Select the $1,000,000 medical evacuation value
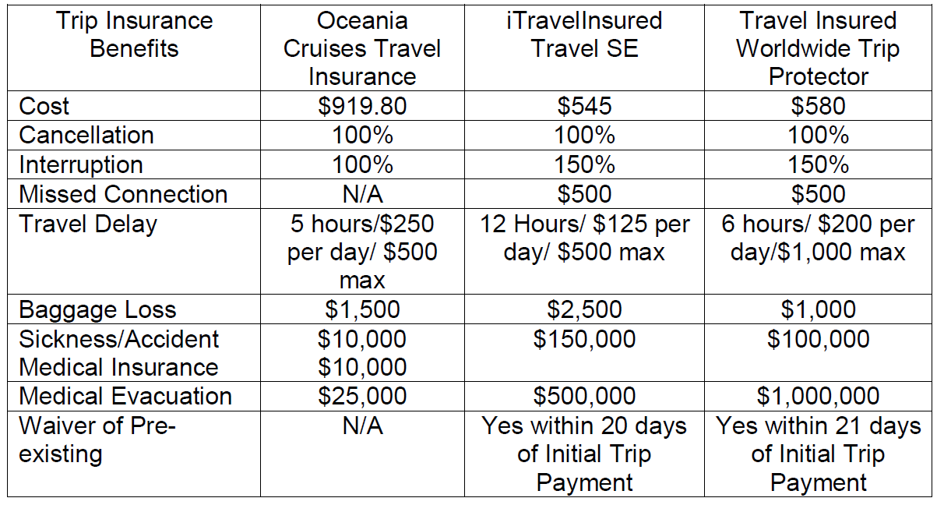 (818, 396)
